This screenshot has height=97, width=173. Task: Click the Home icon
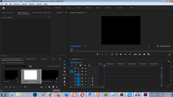click(4, 8)
